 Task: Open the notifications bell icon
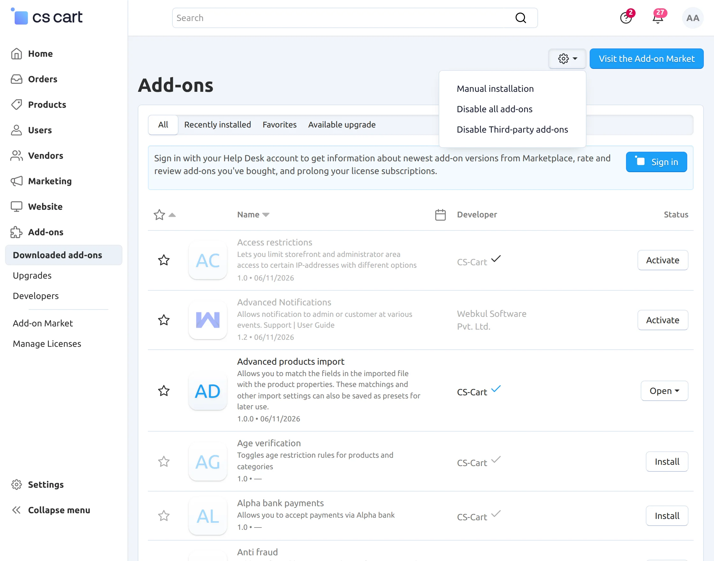658,18
